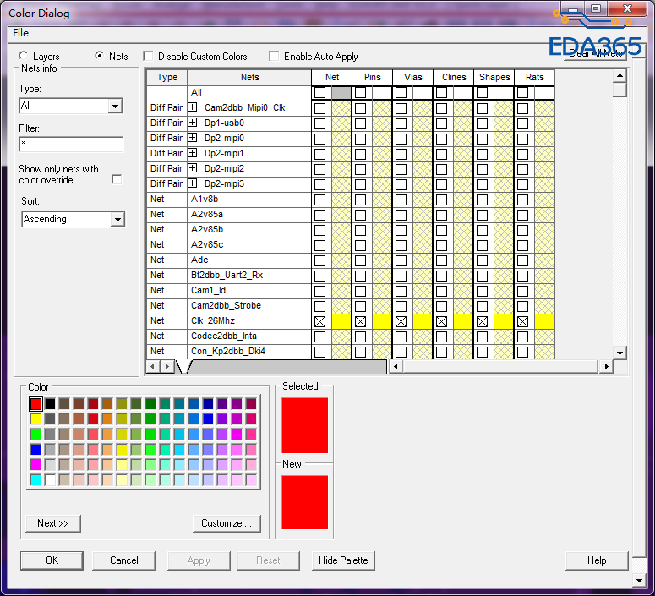Check Shapes checkbox for A2v85c row
The height and width of the screenshot is (596, 655).
pos(482,245)
